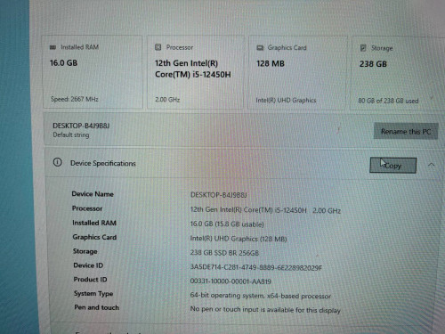Click 'Intel(R) UHD Graphics' in Graphics card
This screenshot has width=445, height=334.
286,101
